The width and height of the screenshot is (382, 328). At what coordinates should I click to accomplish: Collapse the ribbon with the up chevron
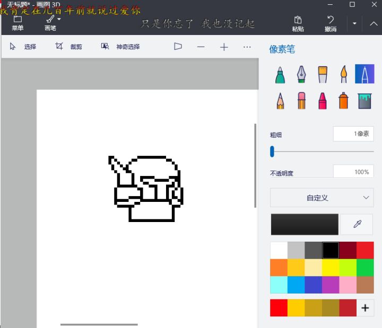tap(374, 23)
